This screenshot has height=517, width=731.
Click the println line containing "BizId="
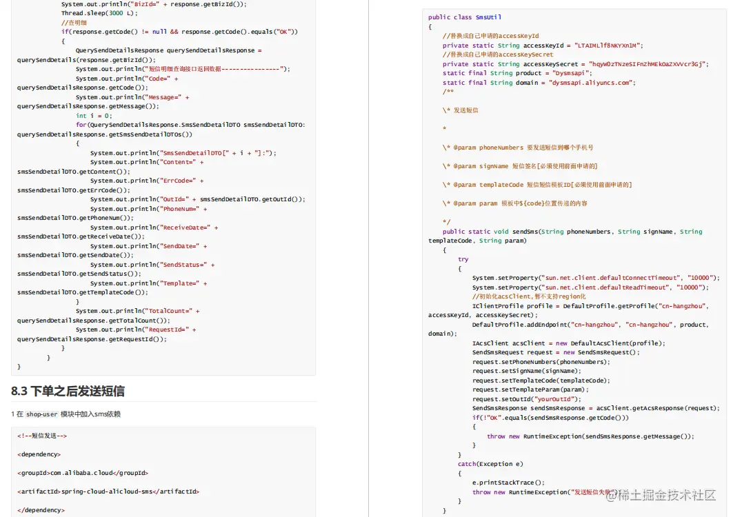(154, 4)
